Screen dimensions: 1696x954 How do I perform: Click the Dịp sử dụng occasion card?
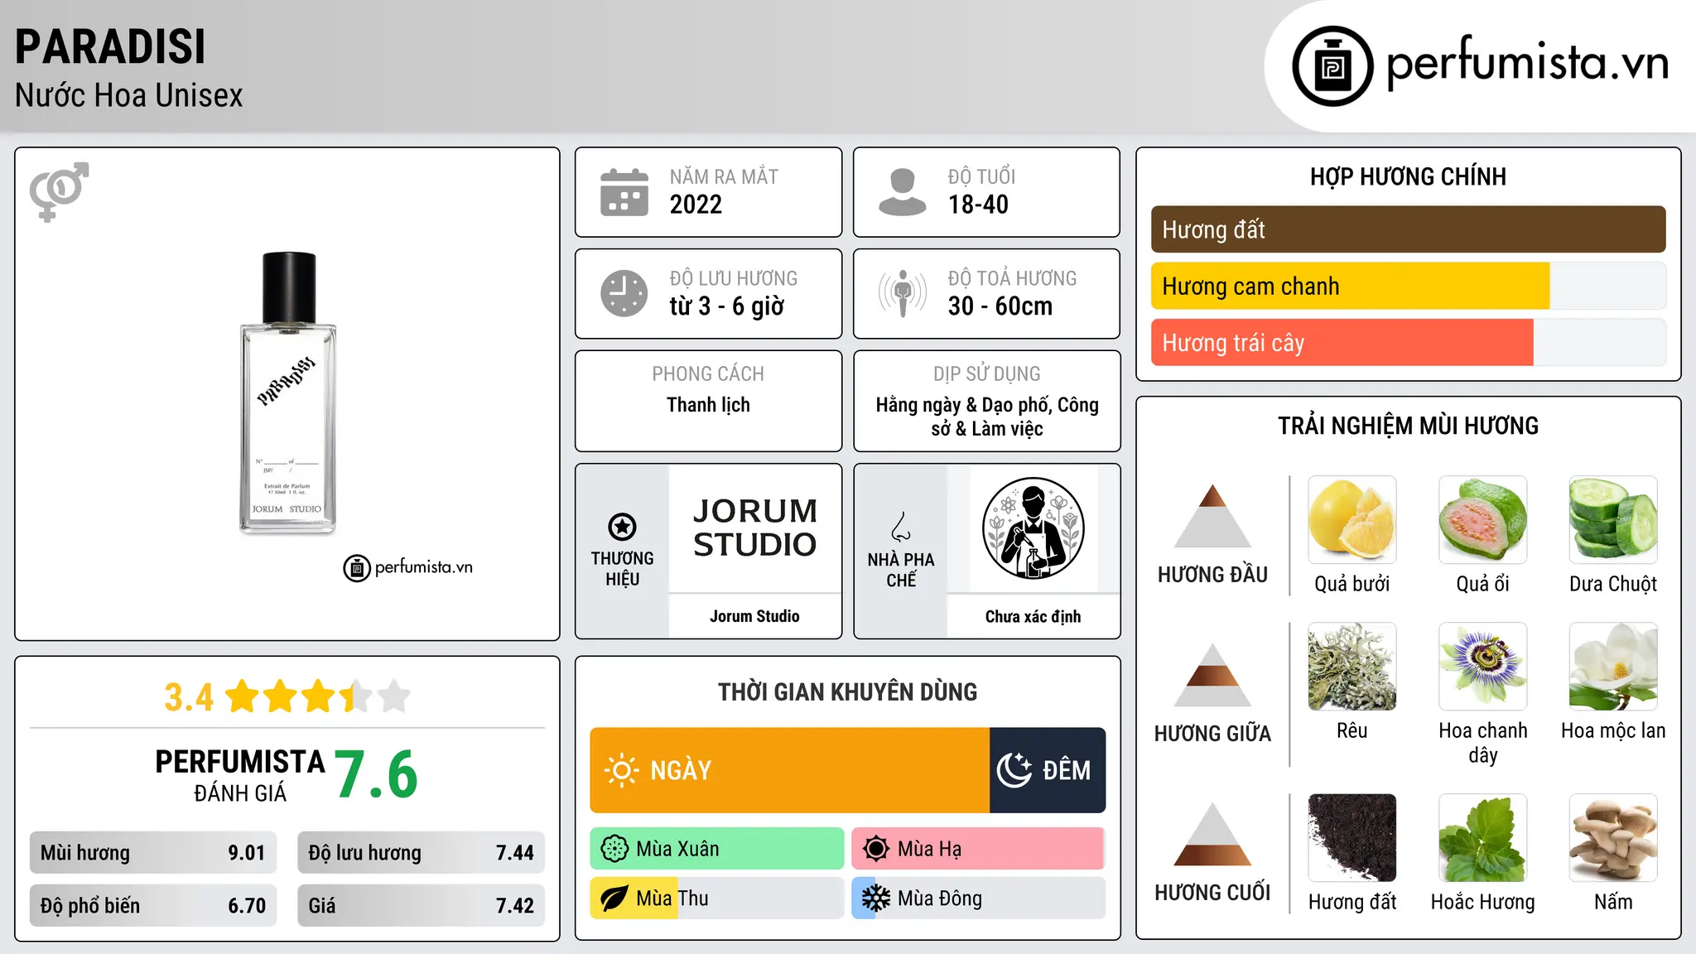986,401
